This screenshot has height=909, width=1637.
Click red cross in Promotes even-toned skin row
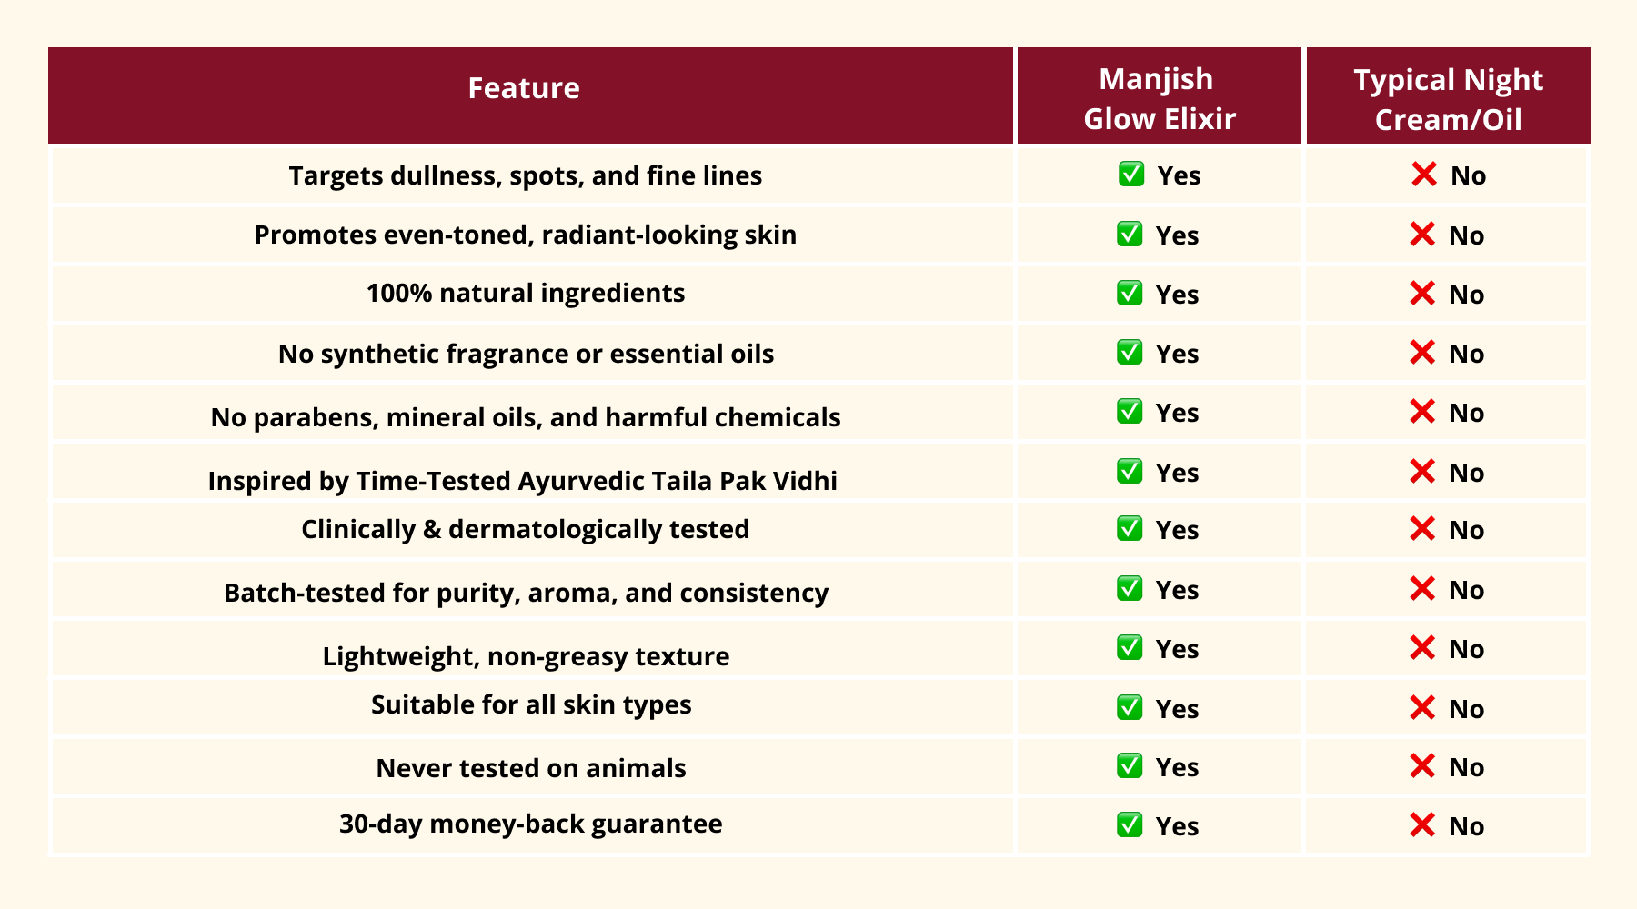click(1422, 234)
